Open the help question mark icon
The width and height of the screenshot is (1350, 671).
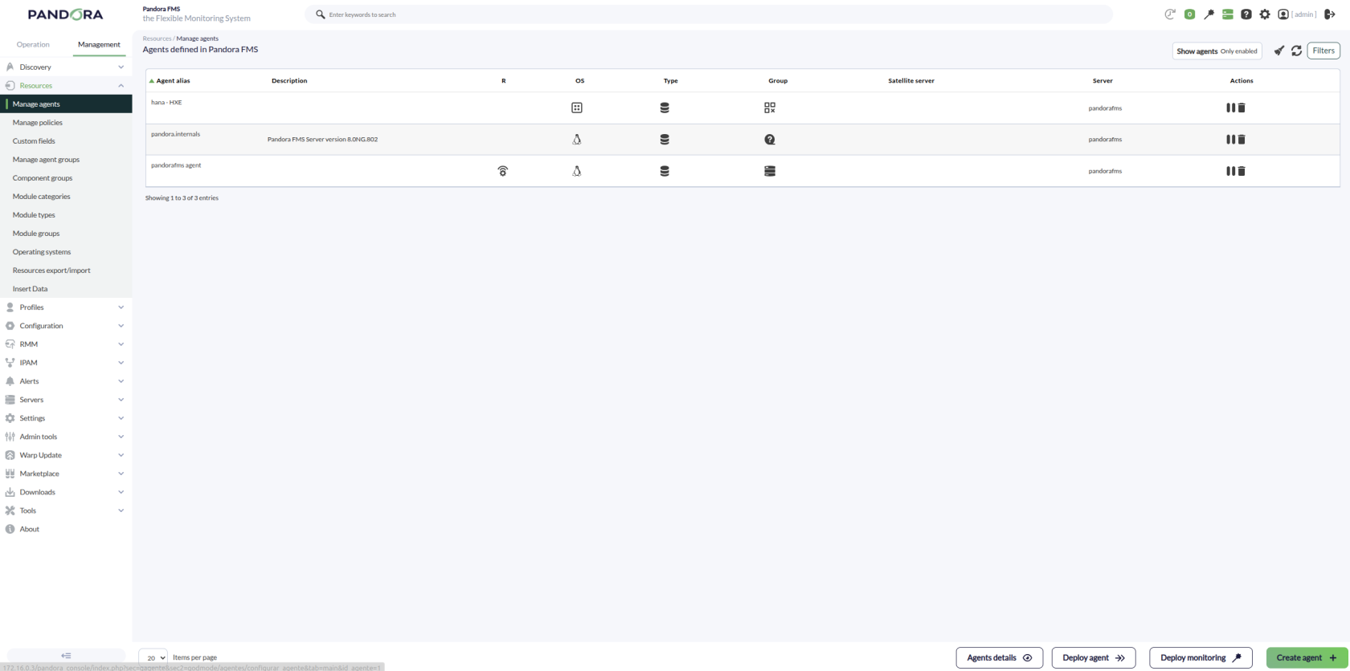(x=1246, y=14)
